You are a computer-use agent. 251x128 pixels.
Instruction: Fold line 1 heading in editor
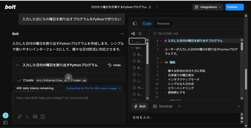161,41
